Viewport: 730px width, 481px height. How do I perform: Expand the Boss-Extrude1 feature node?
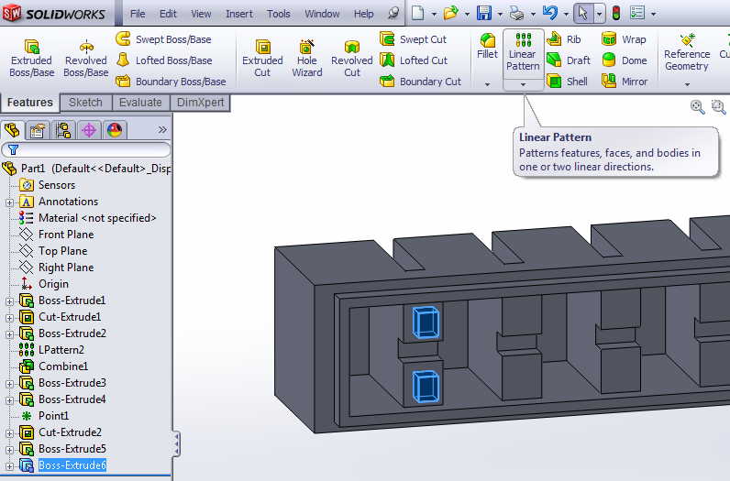(9, 301)
